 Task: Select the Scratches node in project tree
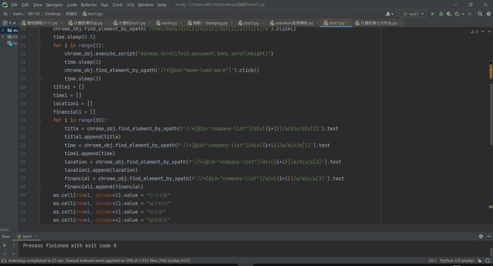coord(12,43)
